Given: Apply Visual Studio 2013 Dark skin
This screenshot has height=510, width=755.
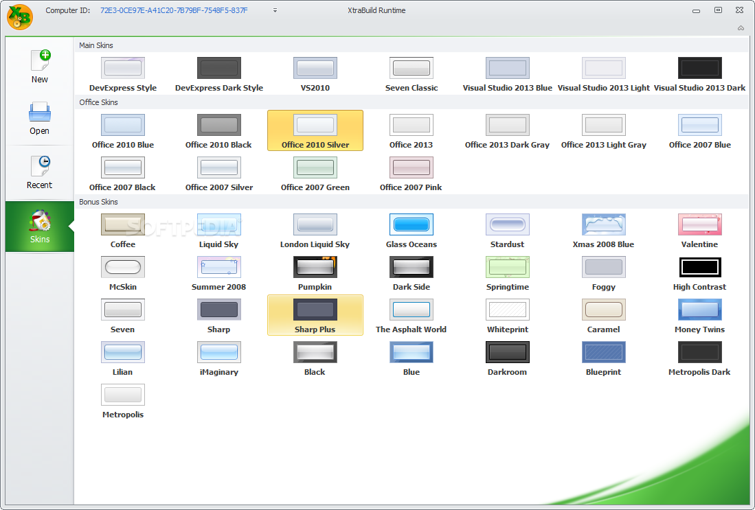Looking at the screenshot, I should coord(699,74).
